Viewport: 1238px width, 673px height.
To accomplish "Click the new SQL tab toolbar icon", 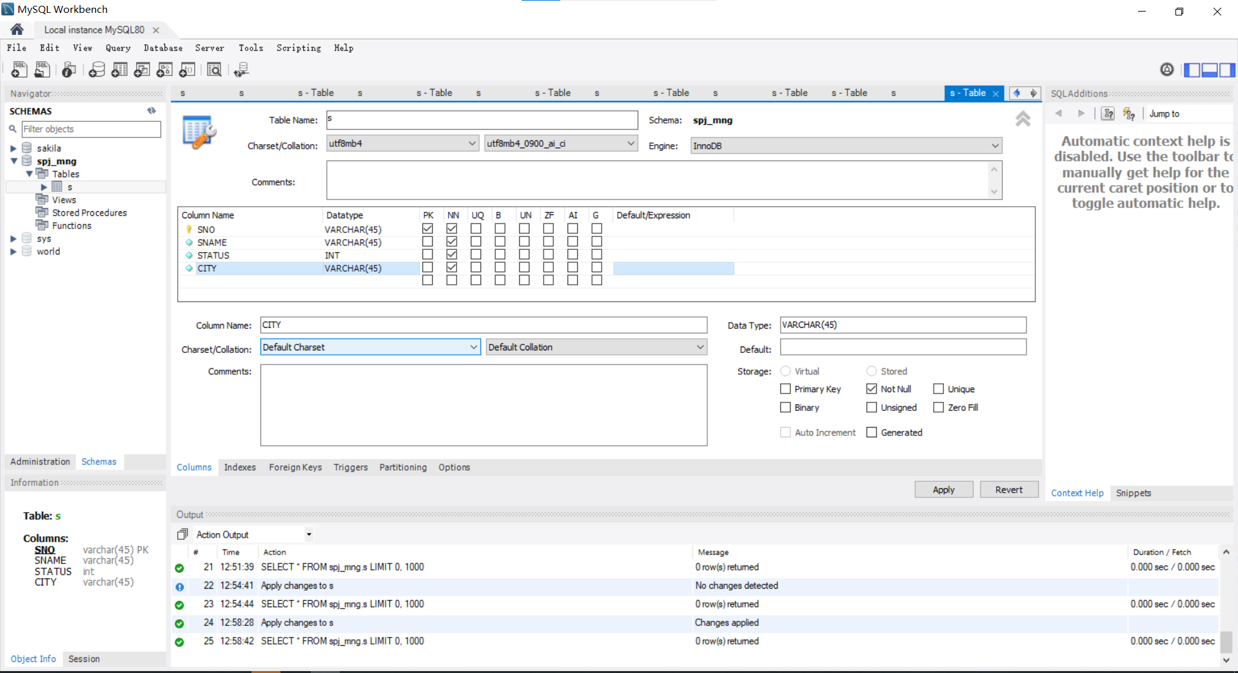I will tap(19, 70).
